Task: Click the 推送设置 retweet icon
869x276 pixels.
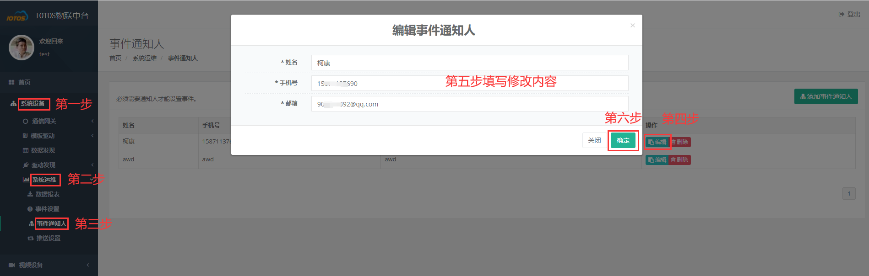Action: click(31, 238)
